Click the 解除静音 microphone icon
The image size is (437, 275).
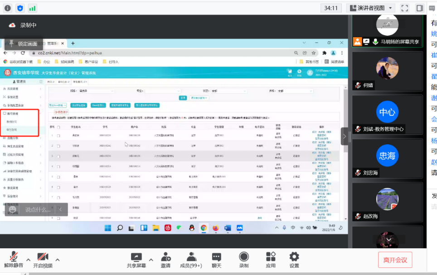(14, 256)
